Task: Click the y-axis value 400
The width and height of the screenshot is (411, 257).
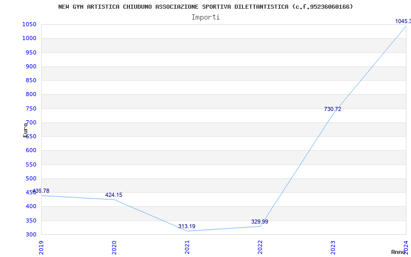Action: pos(31,207)
